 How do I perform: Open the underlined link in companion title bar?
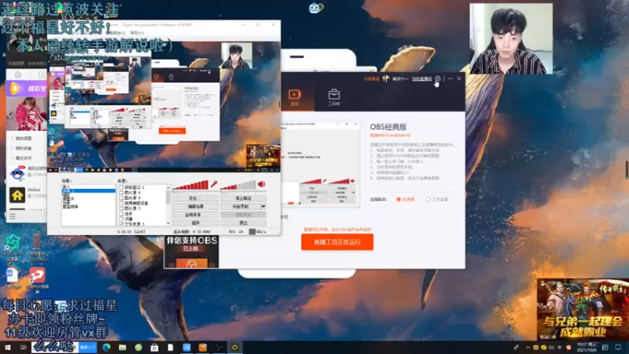pos(421,79)
